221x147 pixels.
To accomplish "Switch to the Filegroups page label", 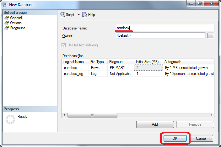I will (18, 28).
